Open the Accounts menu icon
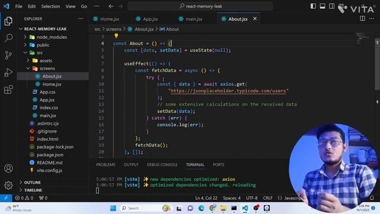The height and width of the screenshot is (214, 380). [8, 168]
